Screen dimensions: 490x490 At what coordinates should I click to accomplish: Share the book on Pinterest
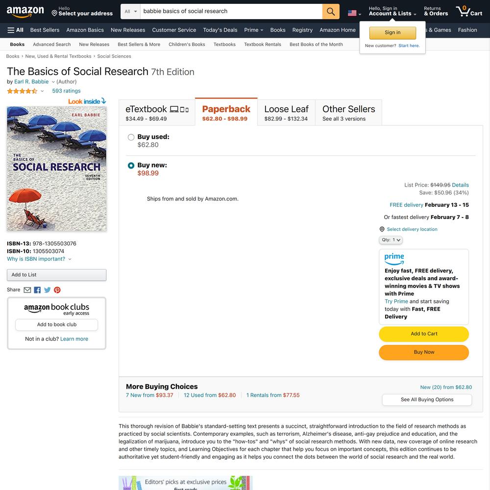(x=57, y=290)
